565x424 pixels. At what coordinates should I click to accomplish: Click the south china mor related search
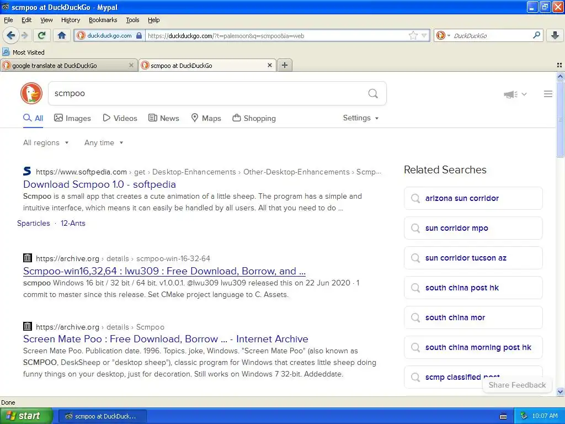473,317
